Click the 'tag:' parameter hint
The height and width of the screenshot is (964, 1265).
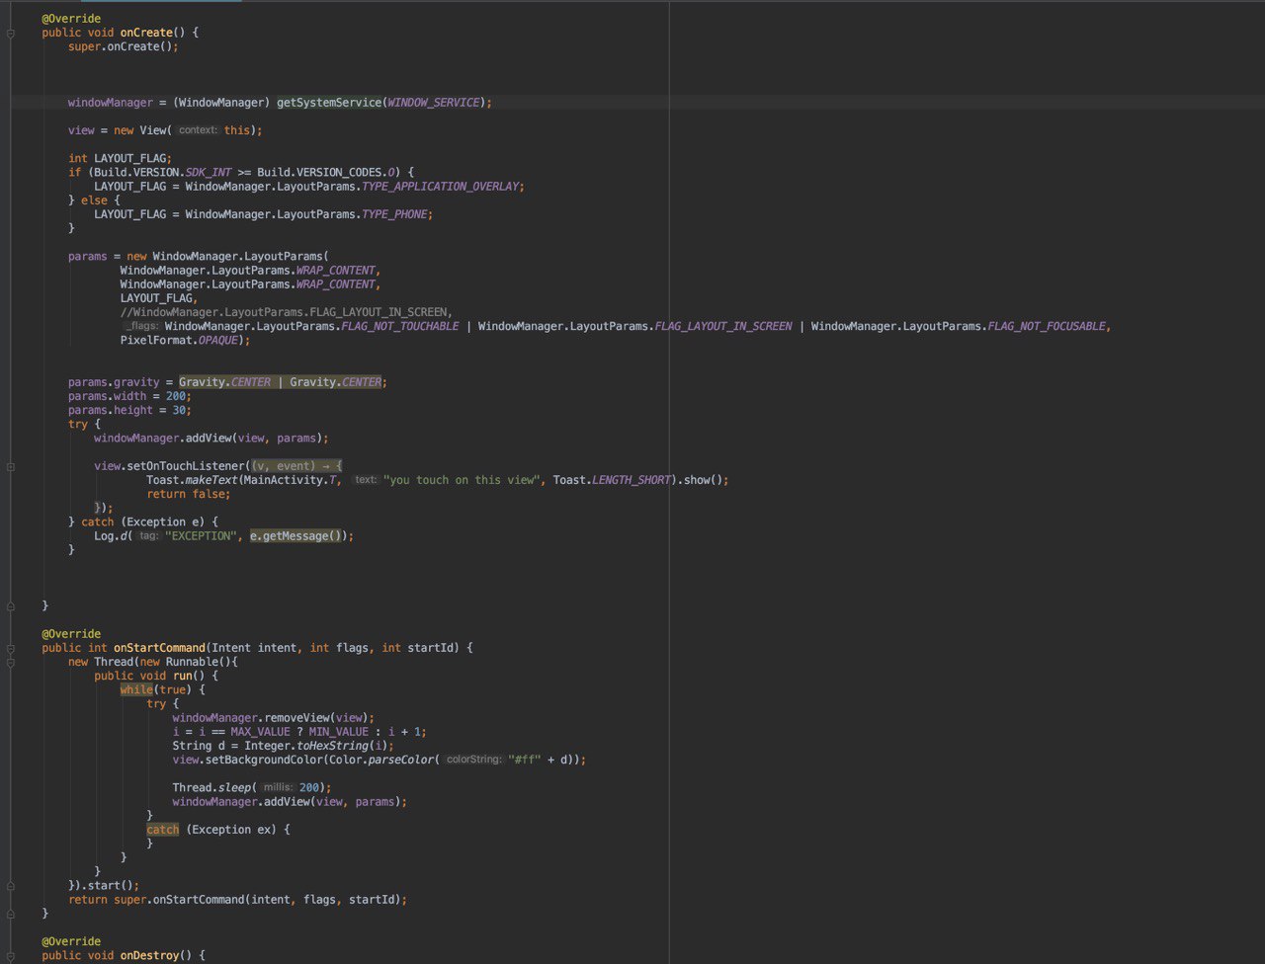[x=148, y=536]
